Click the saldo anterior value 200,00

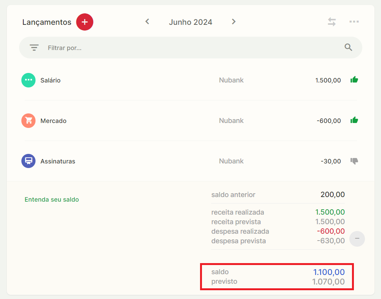point(333,194)
